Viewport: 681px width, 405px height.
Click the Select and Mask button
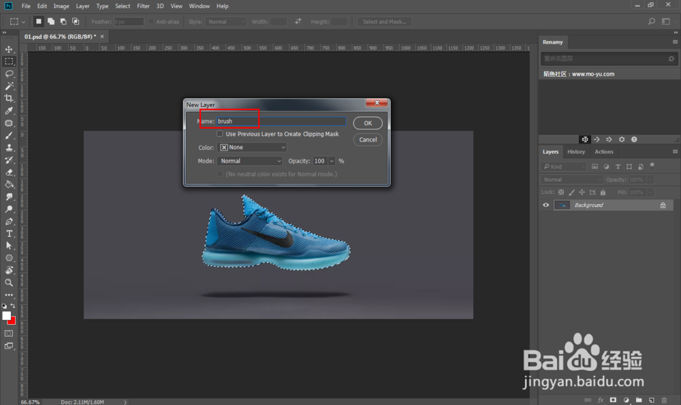[384, 21]
